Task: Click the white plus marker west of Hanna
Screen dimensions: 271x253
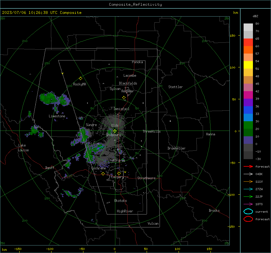Action: pos(170,121)
